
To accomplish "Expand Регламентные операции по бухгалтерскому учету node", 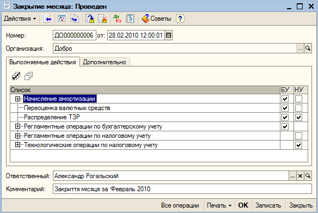I will [17, 126].
